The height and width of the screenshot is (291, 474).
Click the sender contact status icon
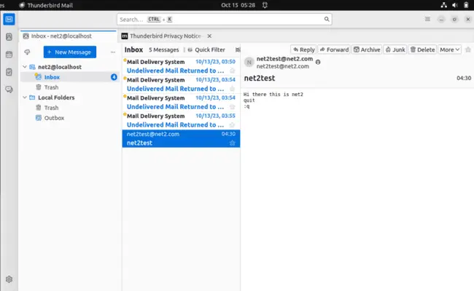pyautogui.click(x=318, y=62)
